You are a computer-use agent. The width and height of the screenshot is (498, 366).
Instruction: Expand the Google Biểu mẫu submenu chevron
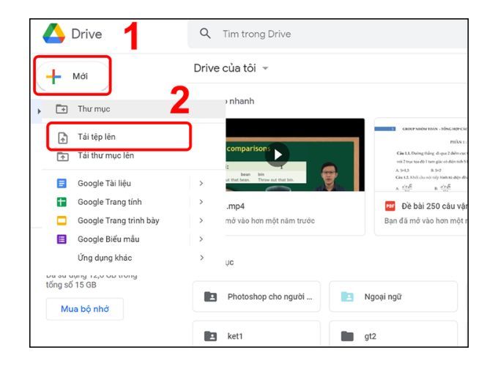tap(201, 239)
